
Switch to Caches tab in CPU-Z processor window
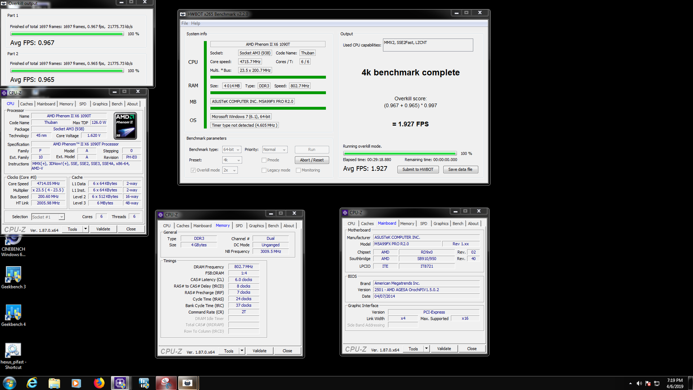(26, 104)
